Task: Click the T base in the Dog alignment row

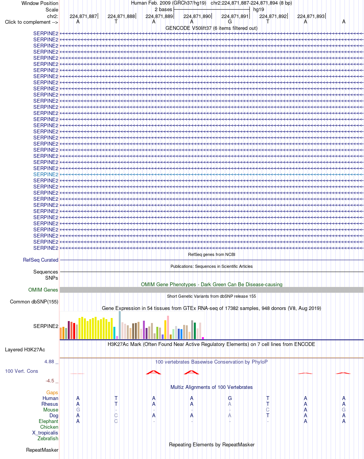Action: (268, 416)
